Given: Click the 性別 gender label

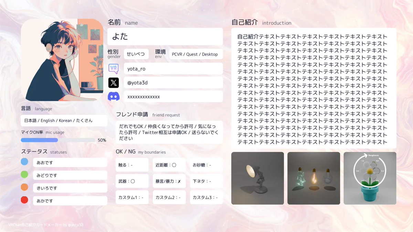Looking at the screenshot, I should 114,54.
